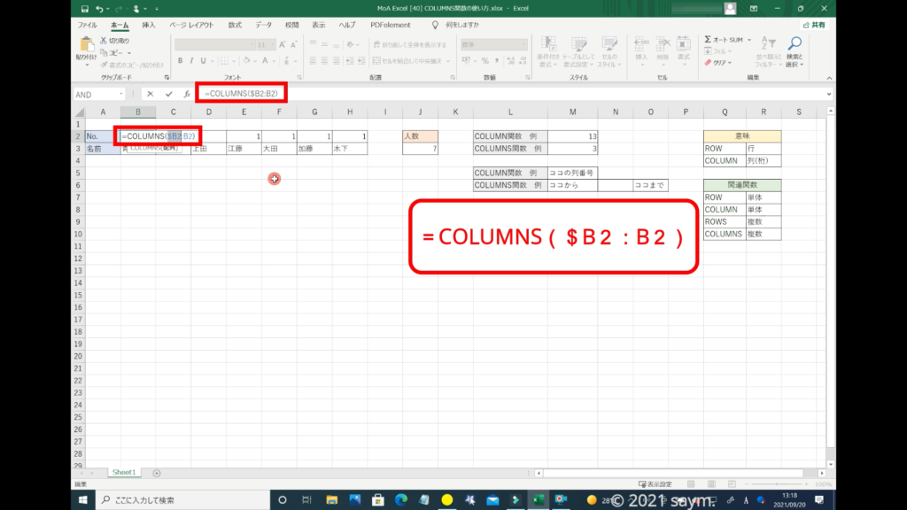Open the 数式 (Formulas) ribbon tab
The width and height of the screenshot is (907, 510).
235,25
